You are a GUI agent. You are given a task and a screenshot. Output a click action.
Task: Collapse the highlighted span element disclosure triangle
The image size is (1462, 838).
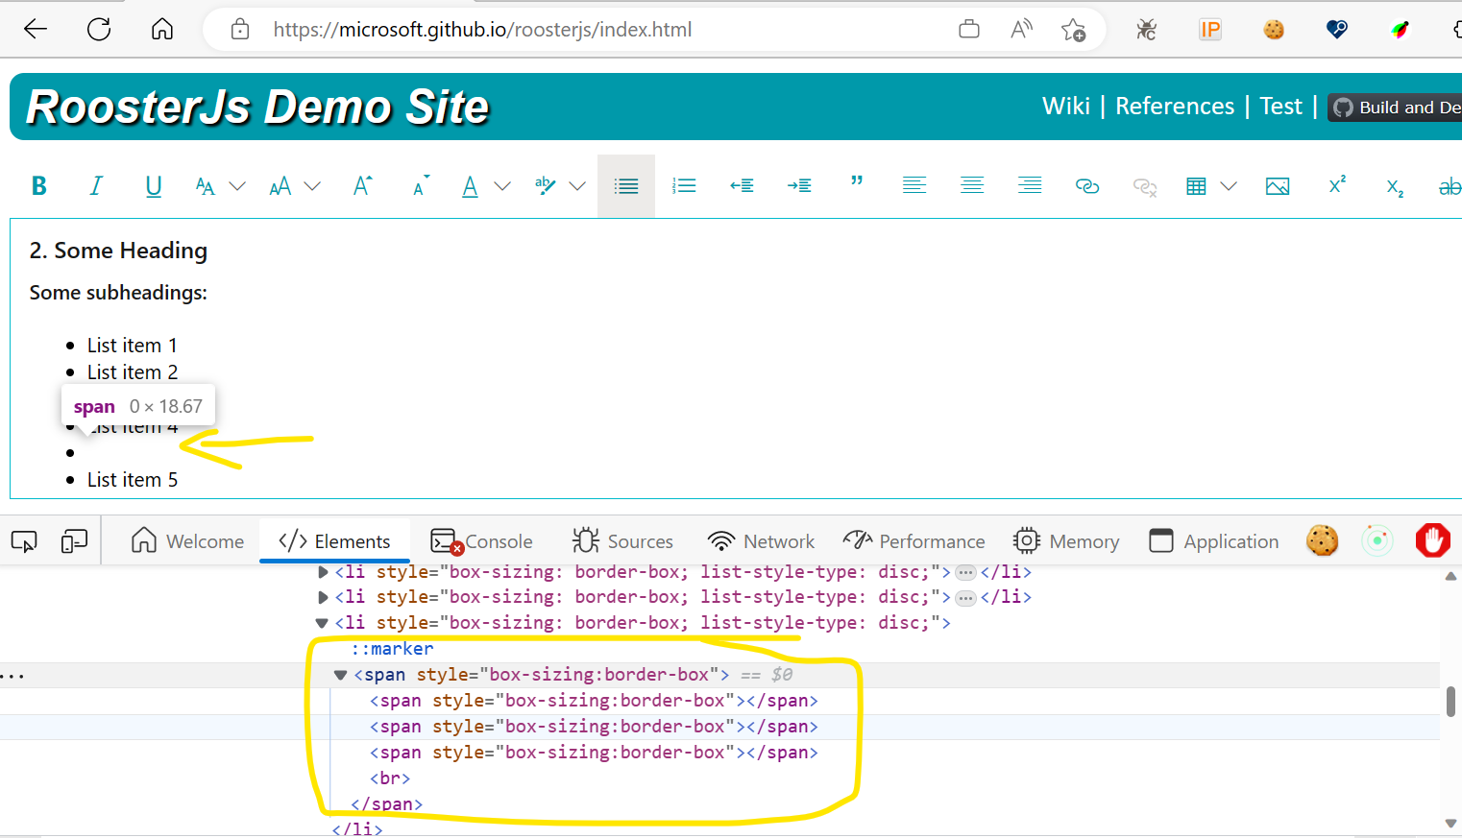[x=340, y=674]
